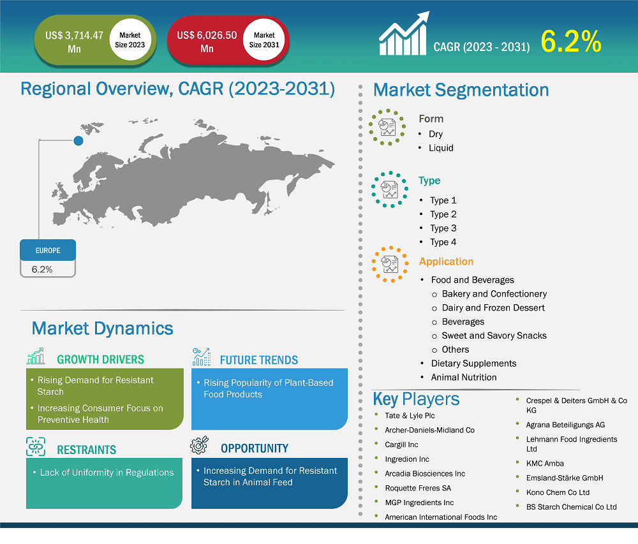The width and height of the screenshot is (638, 544).
Task: Switch to the Regional Overview section
Action: pos(177,88)
